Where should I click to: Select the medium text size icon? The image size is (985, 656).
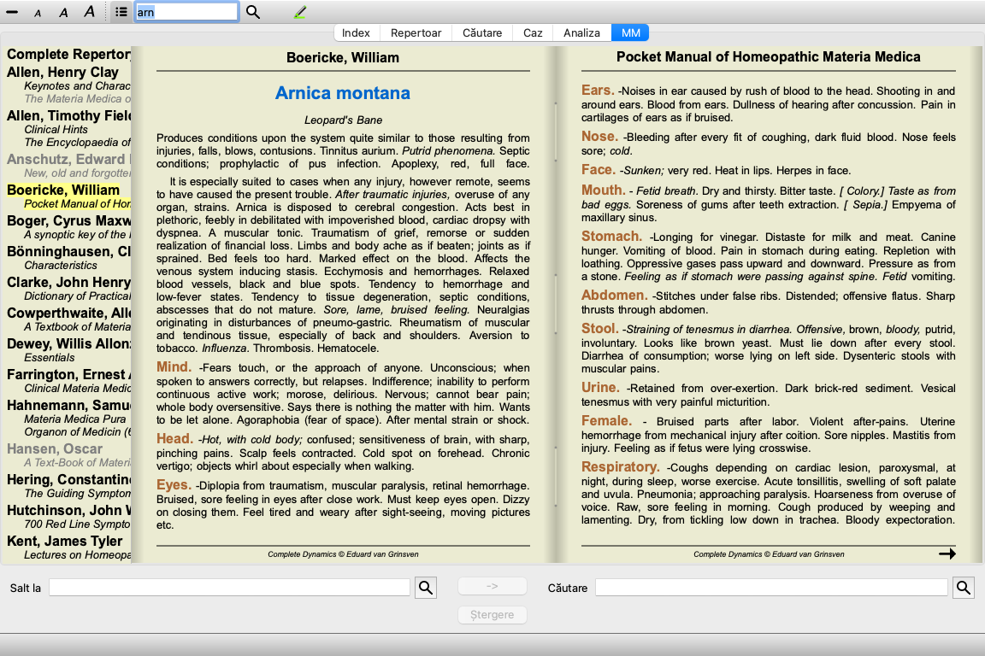[x=63, y=12]
